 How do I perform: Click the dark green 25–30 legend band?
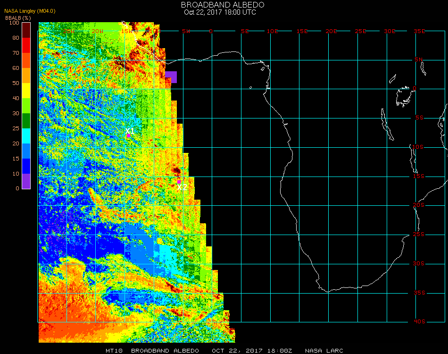[x=26, y=121]
